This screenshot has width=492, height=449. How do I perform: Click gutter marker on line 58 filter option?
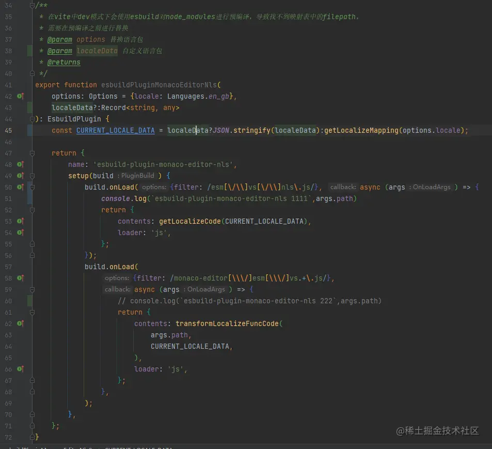21,278
